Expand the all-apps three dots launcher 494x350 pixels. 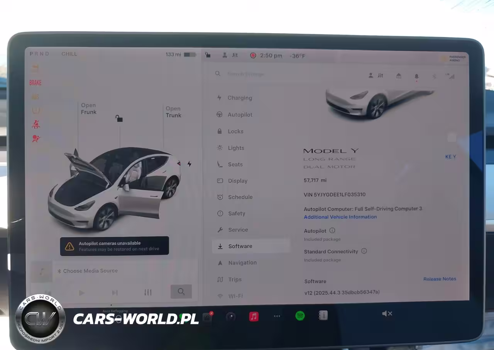277,316
